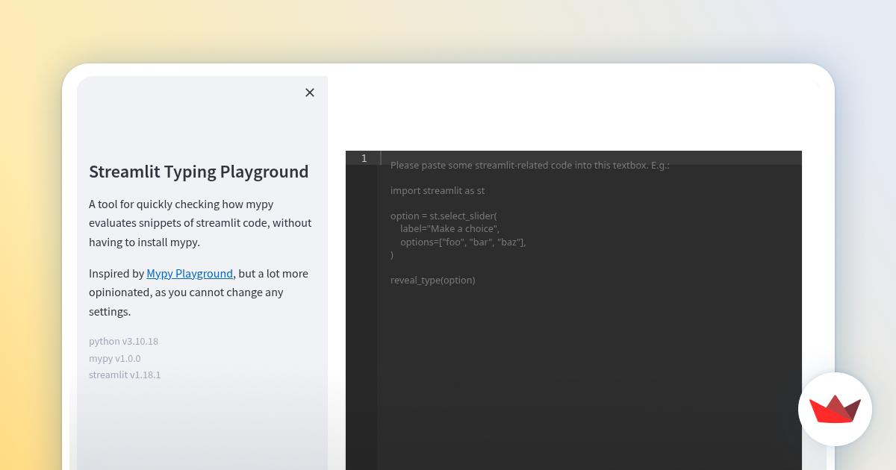
Task: Click the options=["foo", "bar", "baz"] line
Action: pos(461,242)
